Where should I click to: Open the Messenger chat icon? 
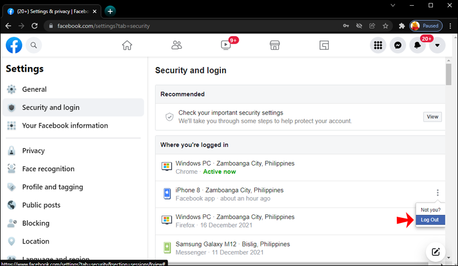pyautogui.click(x=397, y=45)
